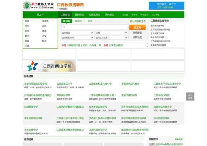
Task: Open the 江西 region dropdown
Action: tap(112, 33)
